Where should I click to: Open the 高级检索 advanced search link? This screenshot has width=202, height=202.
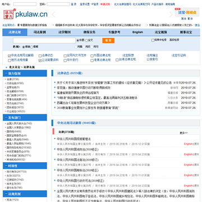[175, 40]
